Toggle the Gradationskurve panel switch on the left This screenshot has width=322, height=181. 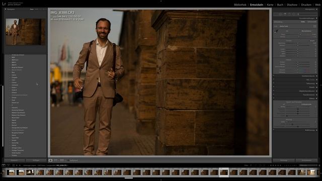tap(274, 76)
